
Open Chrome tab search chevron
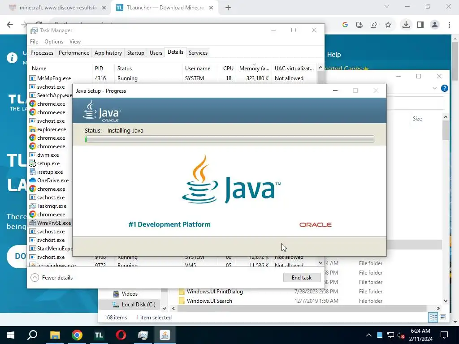[387, 6]
